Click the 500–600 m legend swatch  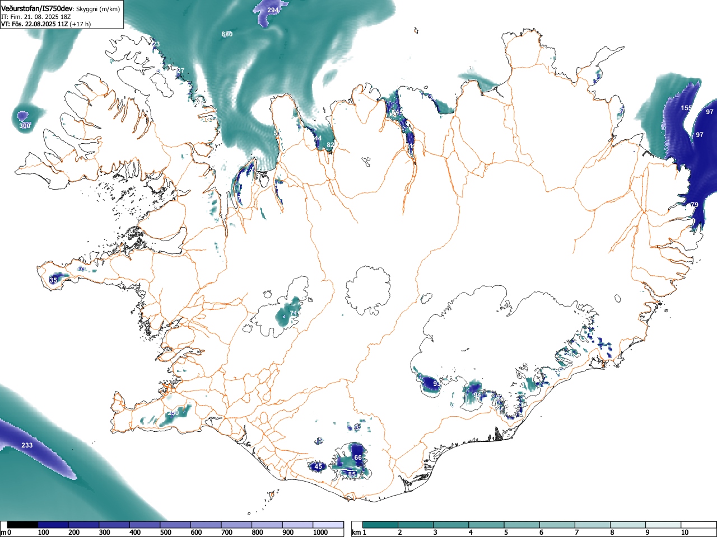(x=175, y=525)
